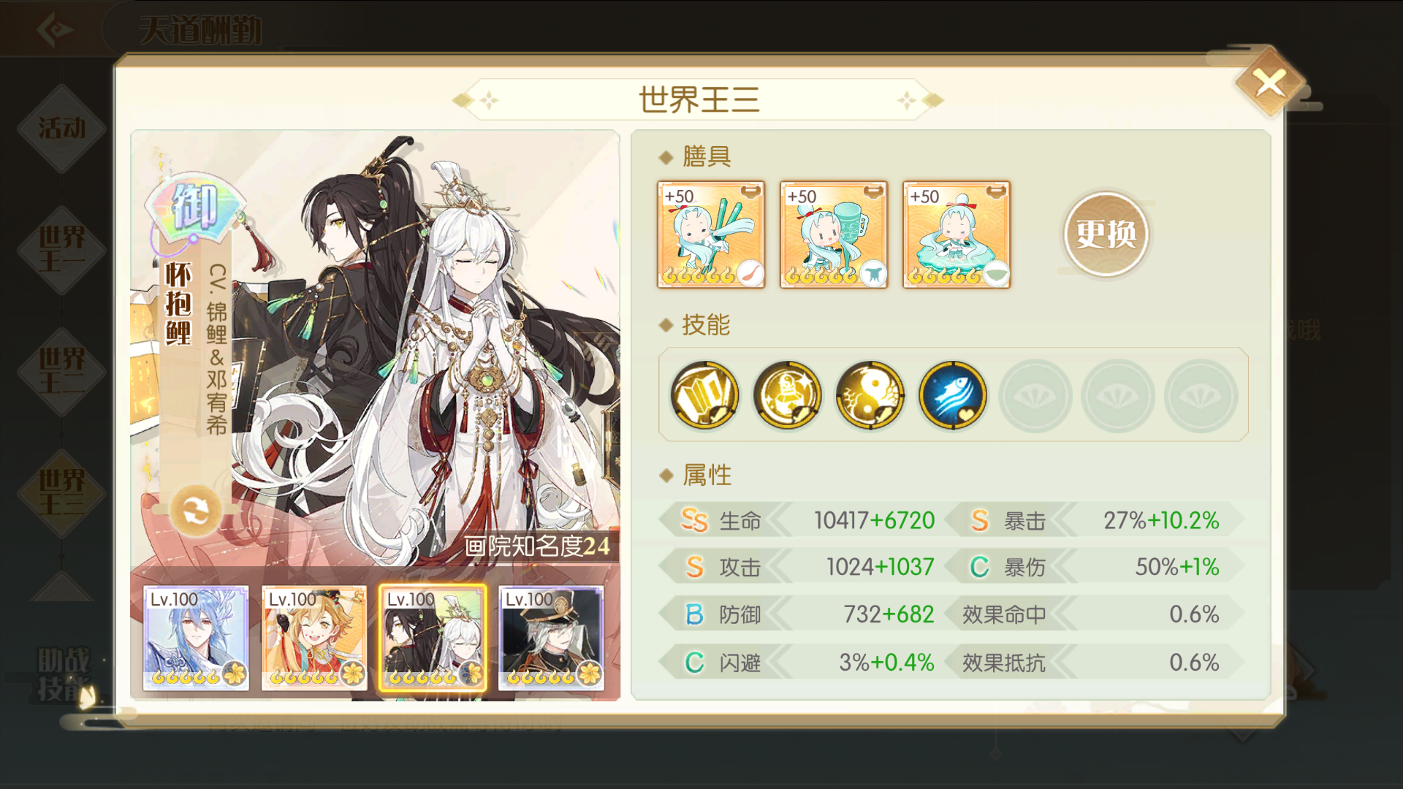Open the yin-yang skill icon
The width and height of the screenshot is (1403, 789).
[x=870, y=395]
